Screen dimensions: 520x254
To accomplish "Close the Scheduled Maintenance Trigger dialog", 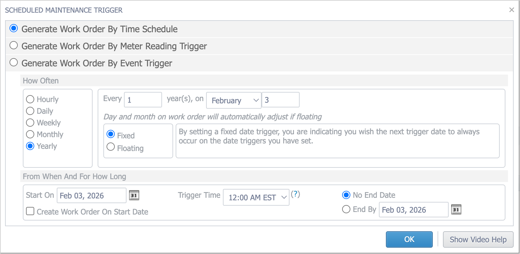I will coord(511,10).
